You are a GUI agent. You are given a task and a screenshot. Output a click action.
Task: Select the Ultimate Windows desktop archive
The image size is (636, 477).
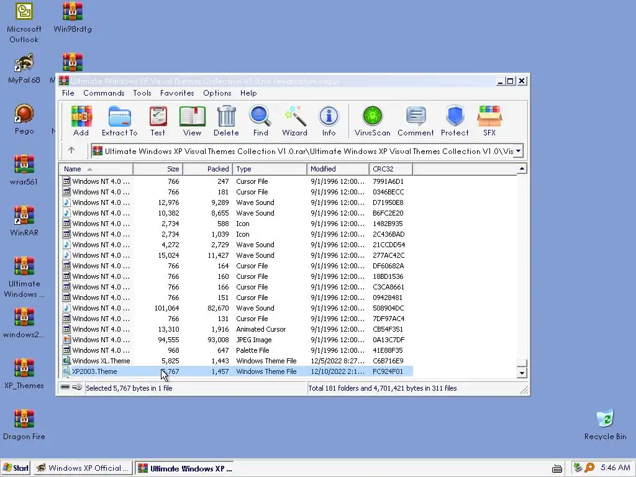tap(24, 278)
